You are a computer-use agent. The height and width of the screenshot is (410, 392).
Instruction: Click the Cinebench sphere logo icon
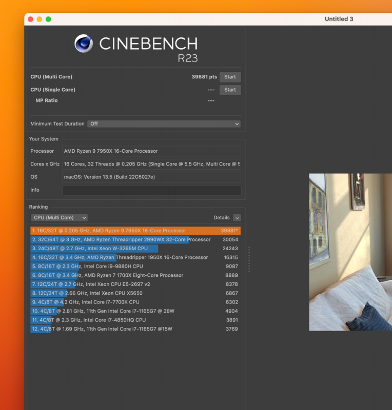pos(84,44)
